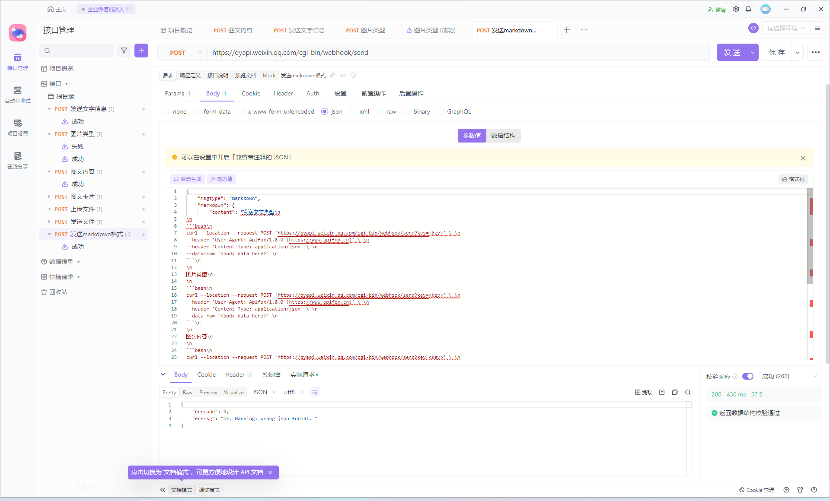Open the JSON format dropdown in response
Image resolution: width=830 pixels, height=501 pixels.
coord(264,392)
